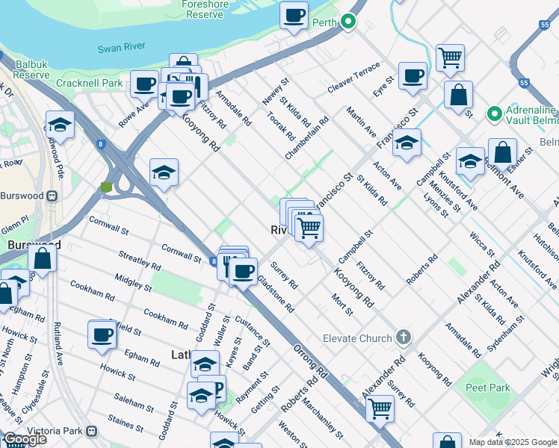Click the Orrong Rd label

coord(311,361)
